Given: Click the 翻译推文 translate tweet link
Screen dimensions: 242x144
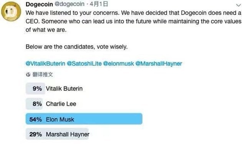Looking at the screenshot, I should coord(43,75).
